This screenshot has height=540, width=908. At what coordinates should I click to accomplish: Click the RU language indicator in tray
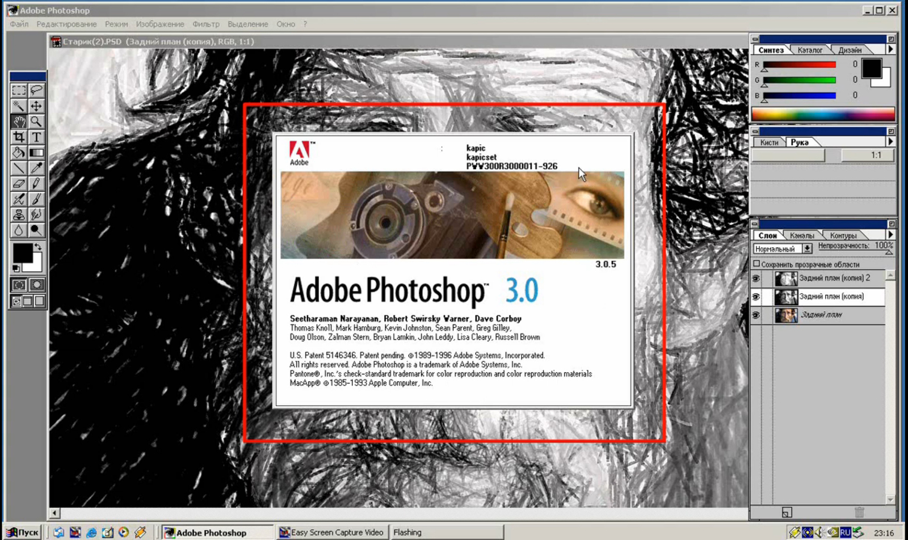845,532
